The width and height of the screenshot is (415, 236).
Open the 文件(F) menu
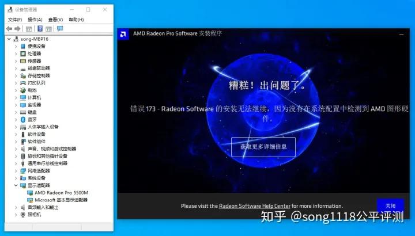click(x=15, y=20)
